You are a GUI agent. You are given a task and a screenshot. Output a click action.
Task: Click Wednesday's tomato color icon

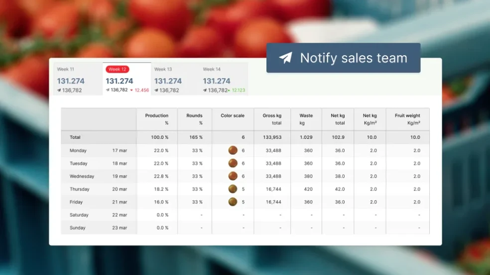pos(233,176)
